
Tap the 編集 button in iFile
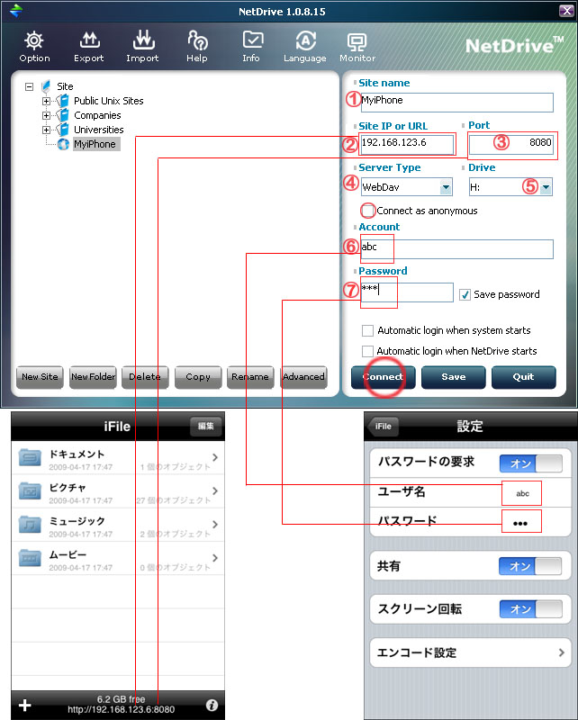point(206,426)
